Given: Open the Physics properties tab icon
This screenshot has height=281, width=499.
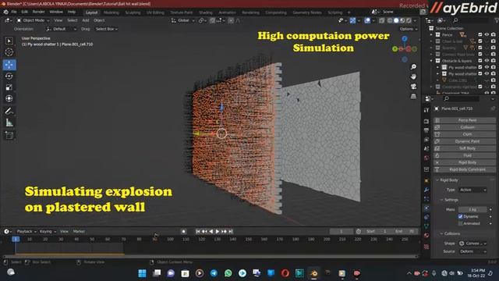Looking at the screenshot, I should tap(426, 208).
